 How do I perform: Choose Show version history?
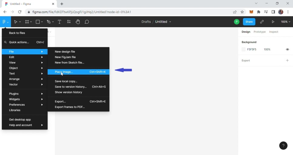tap(79, 92)
